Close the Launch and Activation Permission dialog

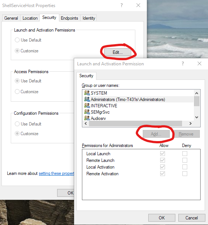[x=199, y=63]
